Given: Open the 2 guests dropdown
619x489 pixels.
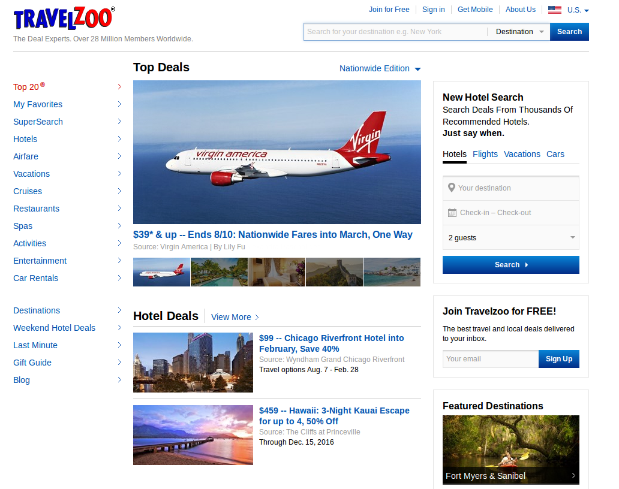Looking at the screenshot, I should pyautogui.click(x=511, y=237).
